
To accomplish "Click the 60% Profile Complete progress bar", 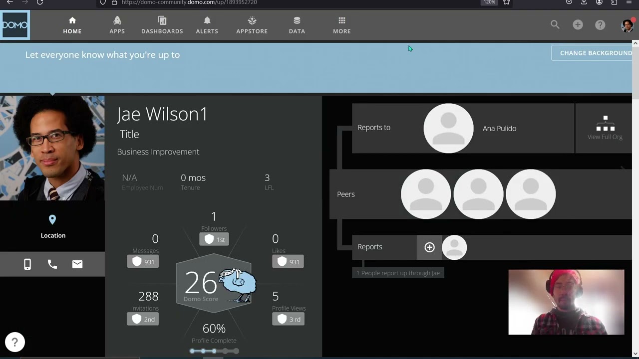I will 214,351.
